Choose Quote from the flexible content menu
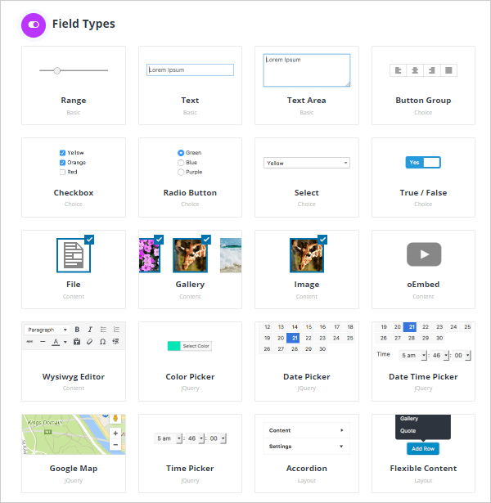The height and width of the screenshot is (503, 491). tap(408, 431)
